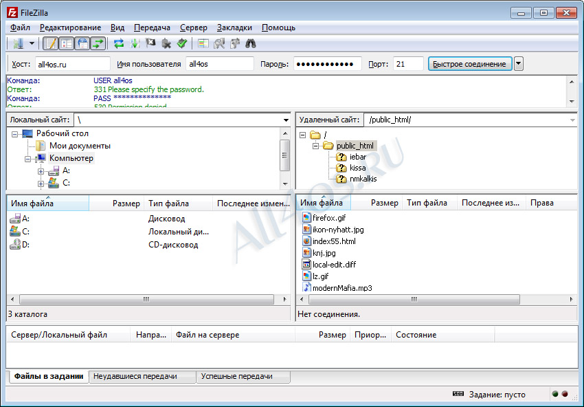Open the Сервер menu
Viewport: 584px width, 407px height.
click(x=193, y=27)
